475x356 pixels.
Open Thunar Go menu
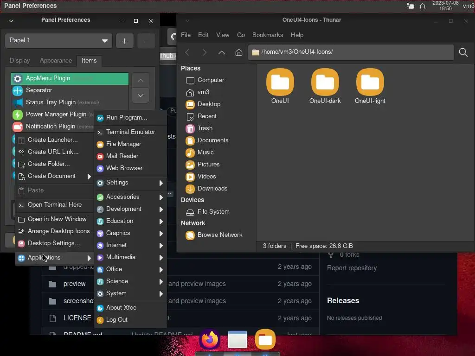[x=241, y=35]
